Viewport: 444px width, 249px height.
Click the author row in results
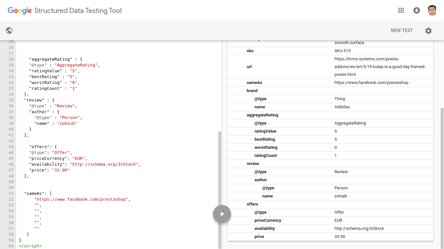click(330, 180)
